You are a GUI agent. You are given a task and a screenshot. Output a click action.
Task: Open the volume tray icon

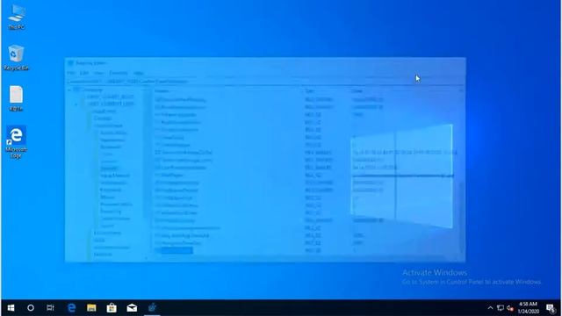coord(510,308)
